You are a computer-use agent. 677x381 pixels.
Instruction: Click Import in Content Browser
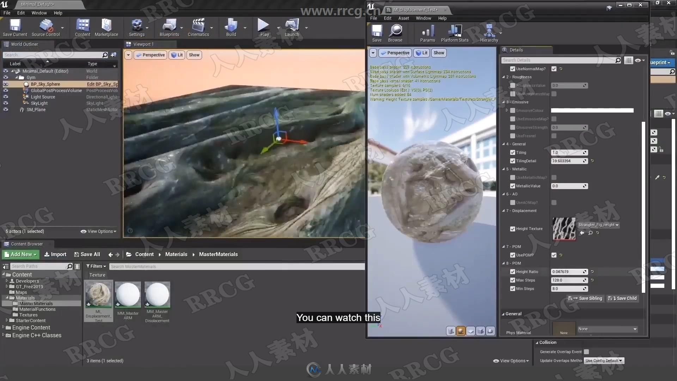tap(55, 254)
